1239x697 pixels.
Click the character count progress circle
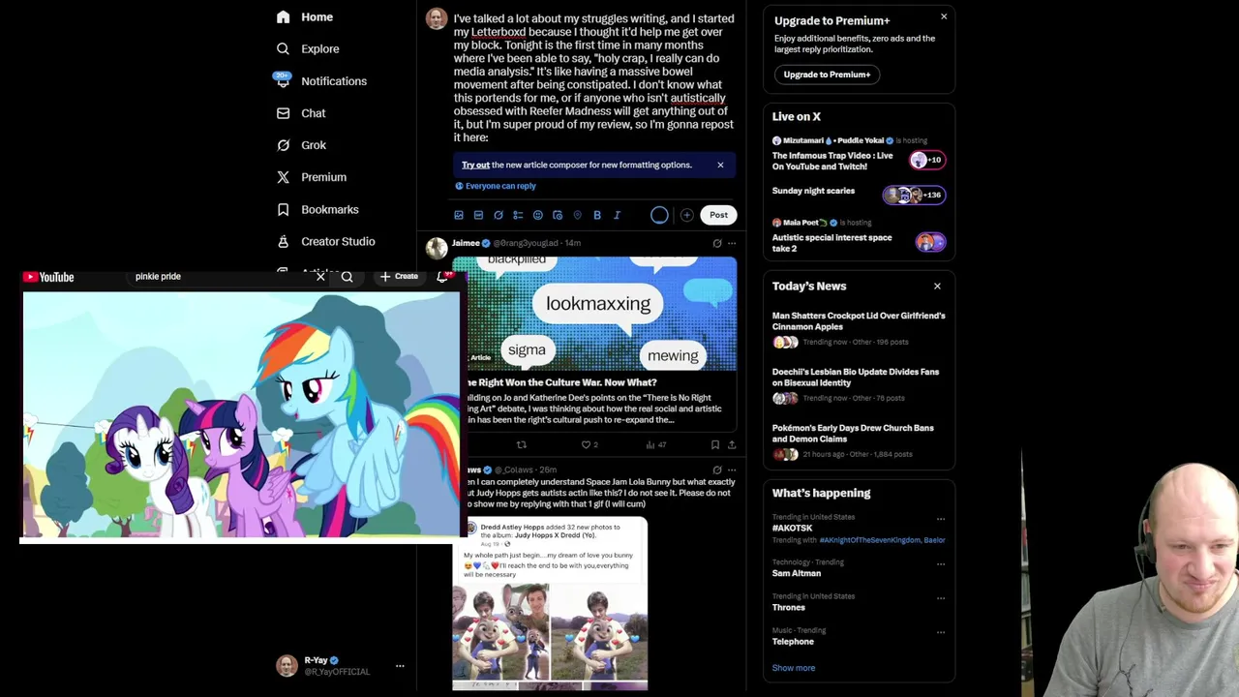[659, 215]
